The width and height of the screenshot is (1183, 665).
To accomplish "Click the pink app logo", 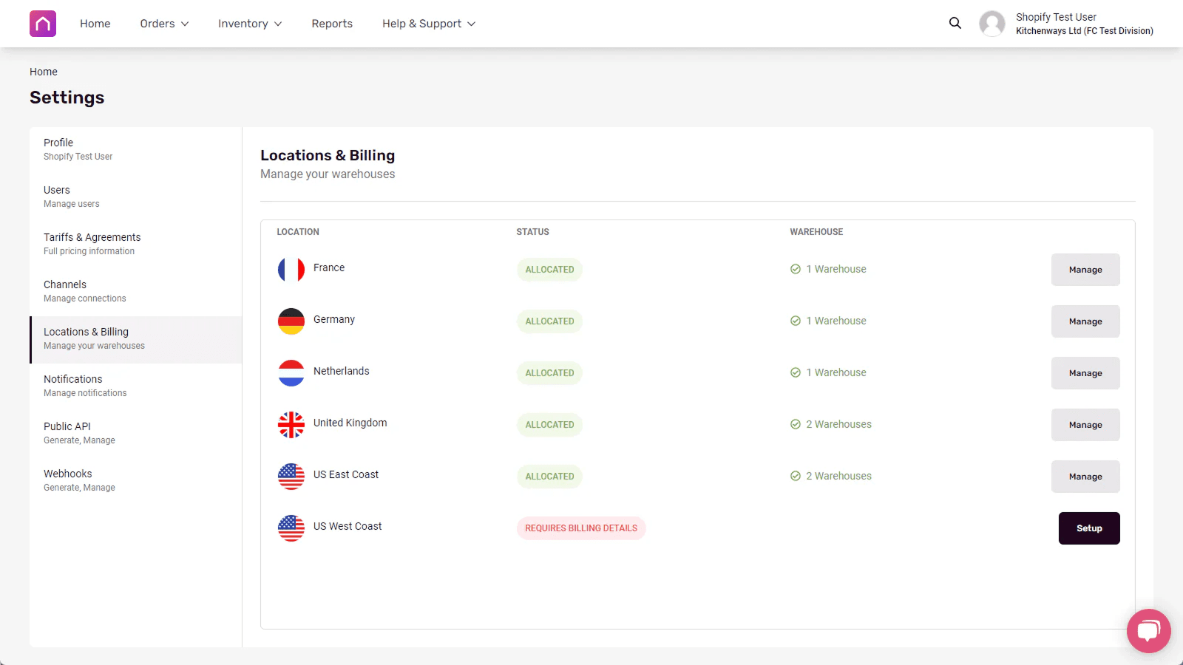I will tap(42, 23).
